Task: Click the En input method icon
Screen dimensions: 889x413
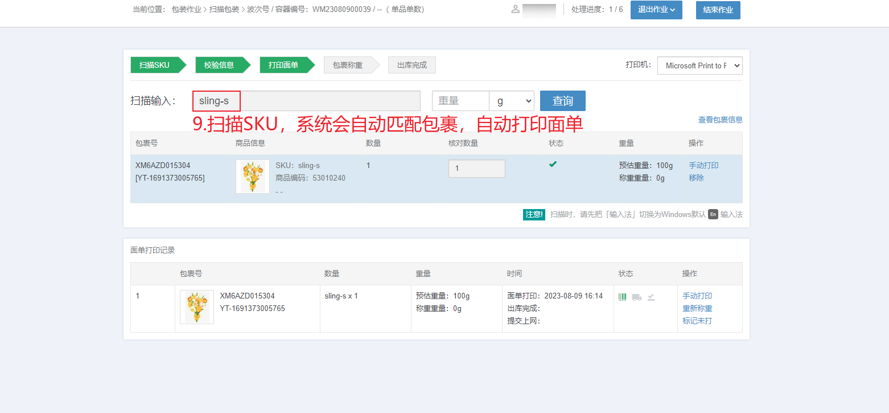Action: click(713, 214)
